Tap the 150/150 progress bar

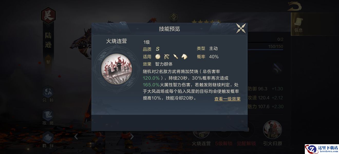point(266,47)
